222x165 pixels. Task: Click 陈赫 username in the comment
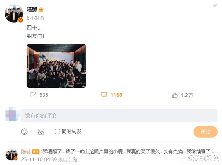(26, 152)
